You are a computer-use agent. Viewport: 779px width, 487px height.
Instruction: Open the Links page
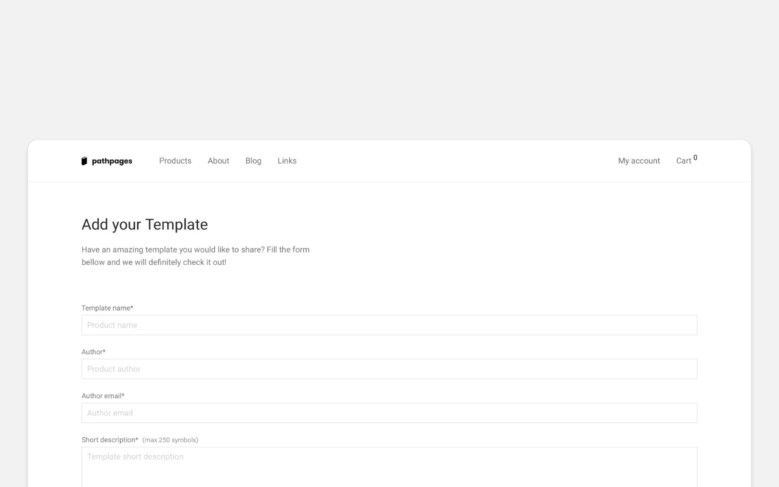pyautogui.click(x=287, y=161)
